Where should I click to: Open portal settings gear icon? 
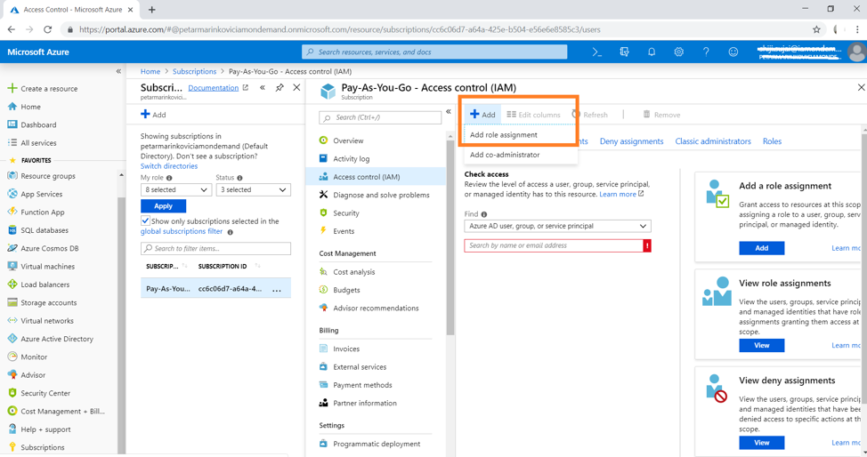click(678, 52)
